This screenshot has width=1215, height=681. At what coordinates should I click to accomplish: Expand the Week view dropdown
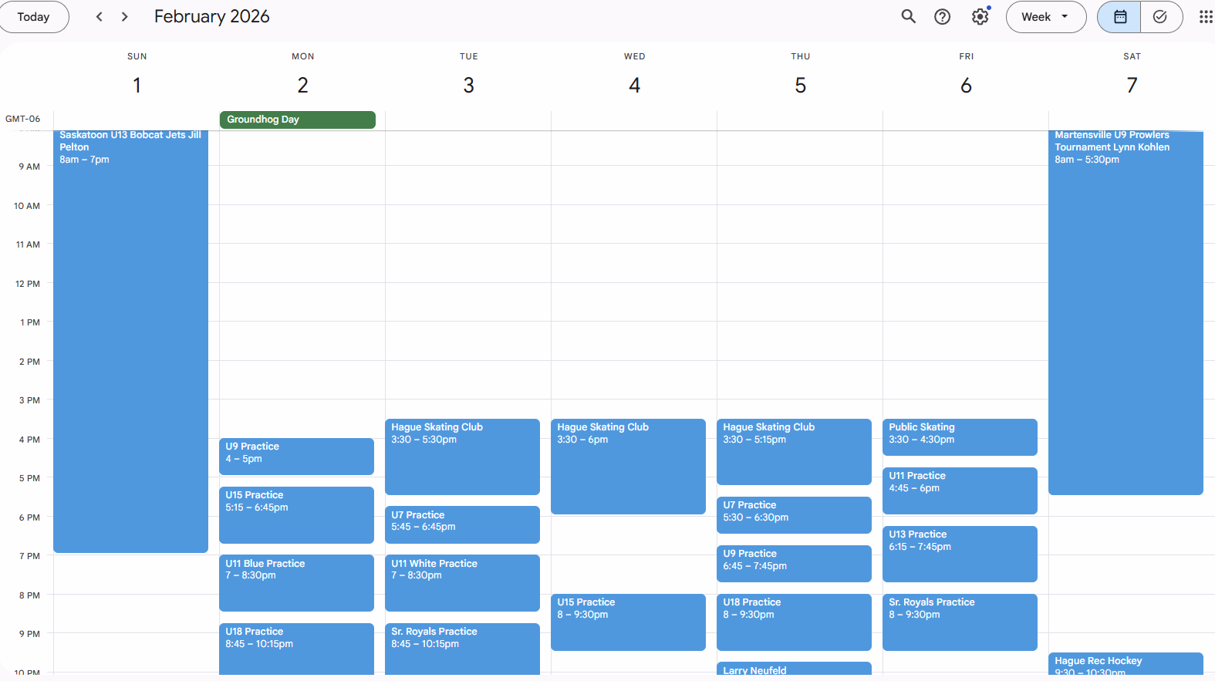pyautogui.click(x=1045, y=16)
